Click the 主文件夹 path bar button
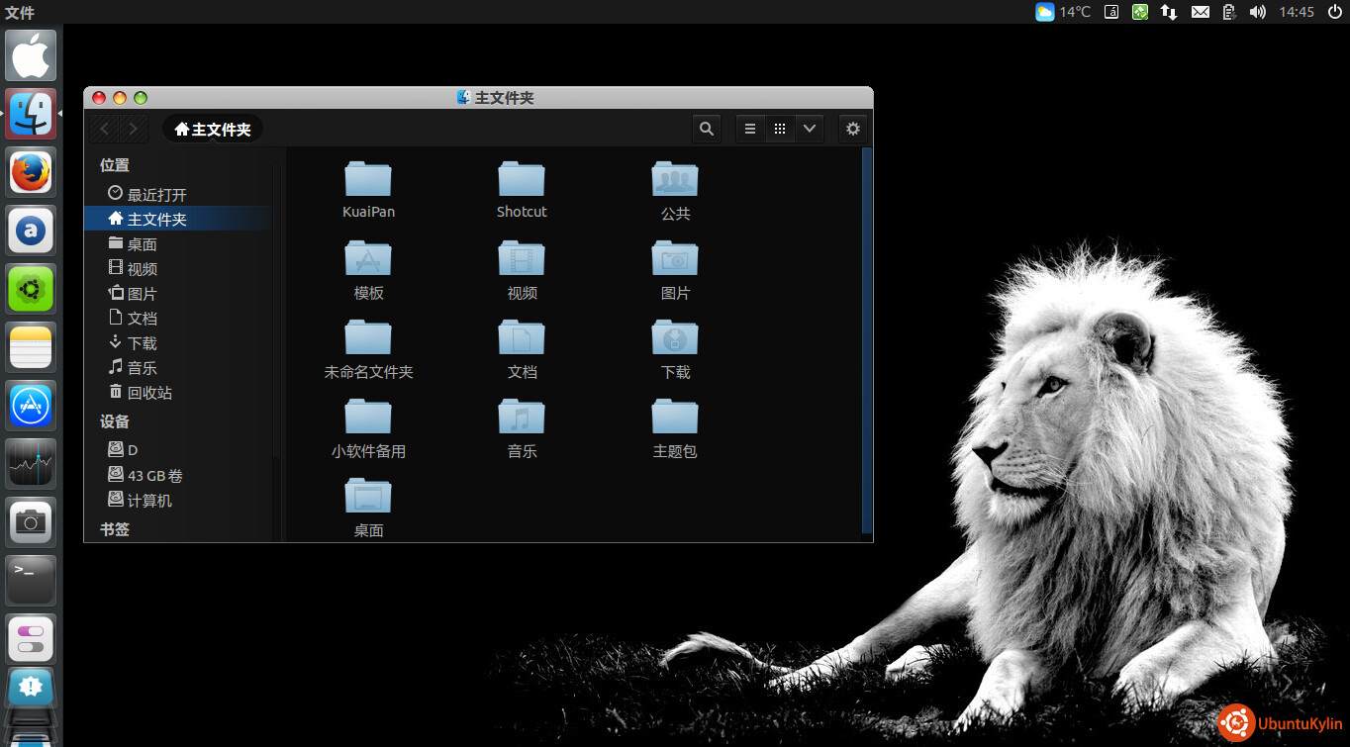The width and height of the screenshot is (1350, 747). coord(213,130)
